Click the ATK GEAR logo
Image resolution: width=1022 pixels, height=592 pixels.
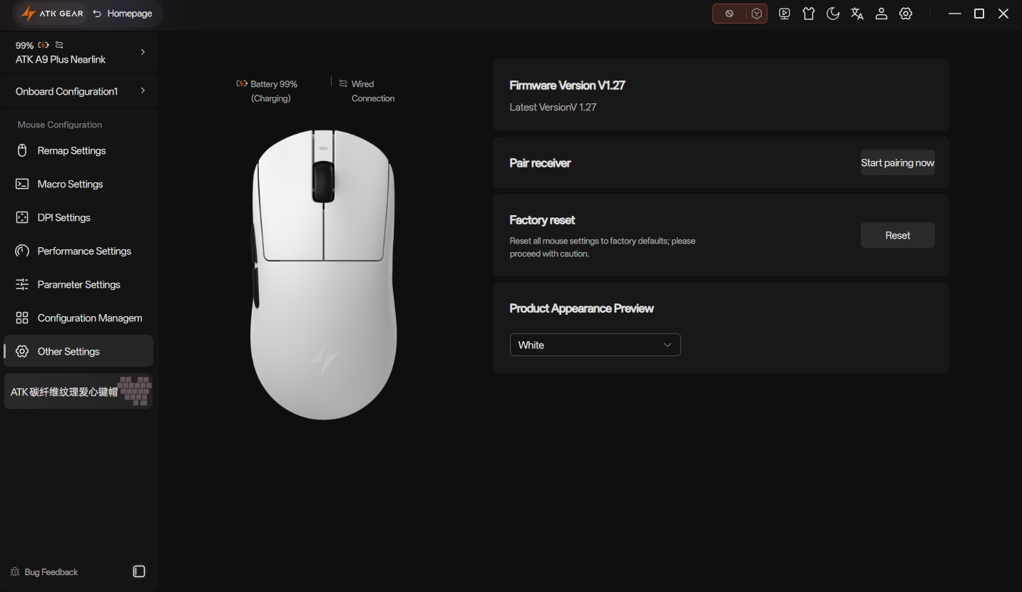click(x=52, y=14)
